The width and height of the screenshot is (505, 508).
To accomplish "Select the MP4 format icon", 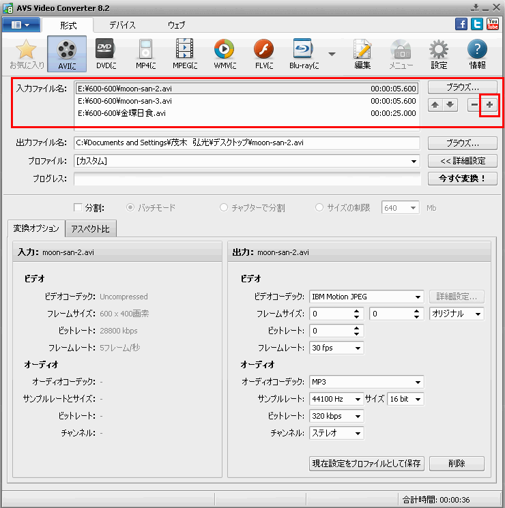I will click(x=145, y=54).
